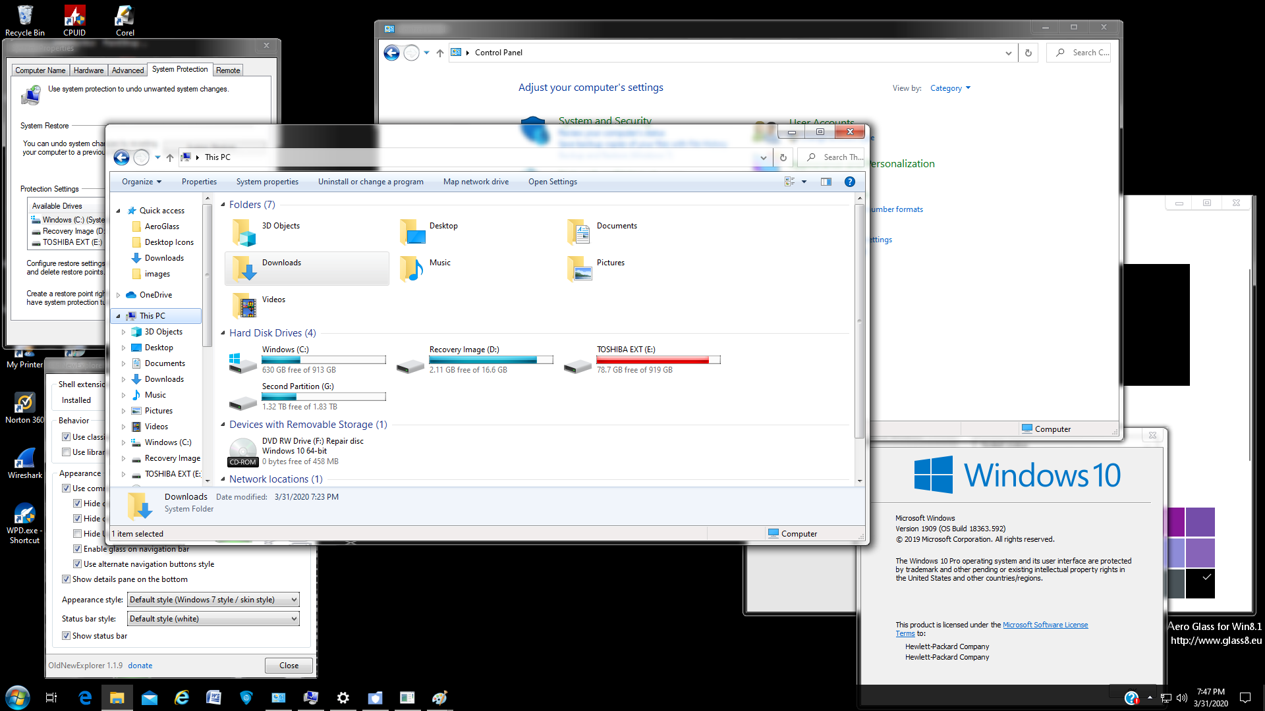Image resolution: width=1265 pixels, height=711 pixels.
Task: Refresh the Control Panel window
Action: click(x=1028, y=53)
